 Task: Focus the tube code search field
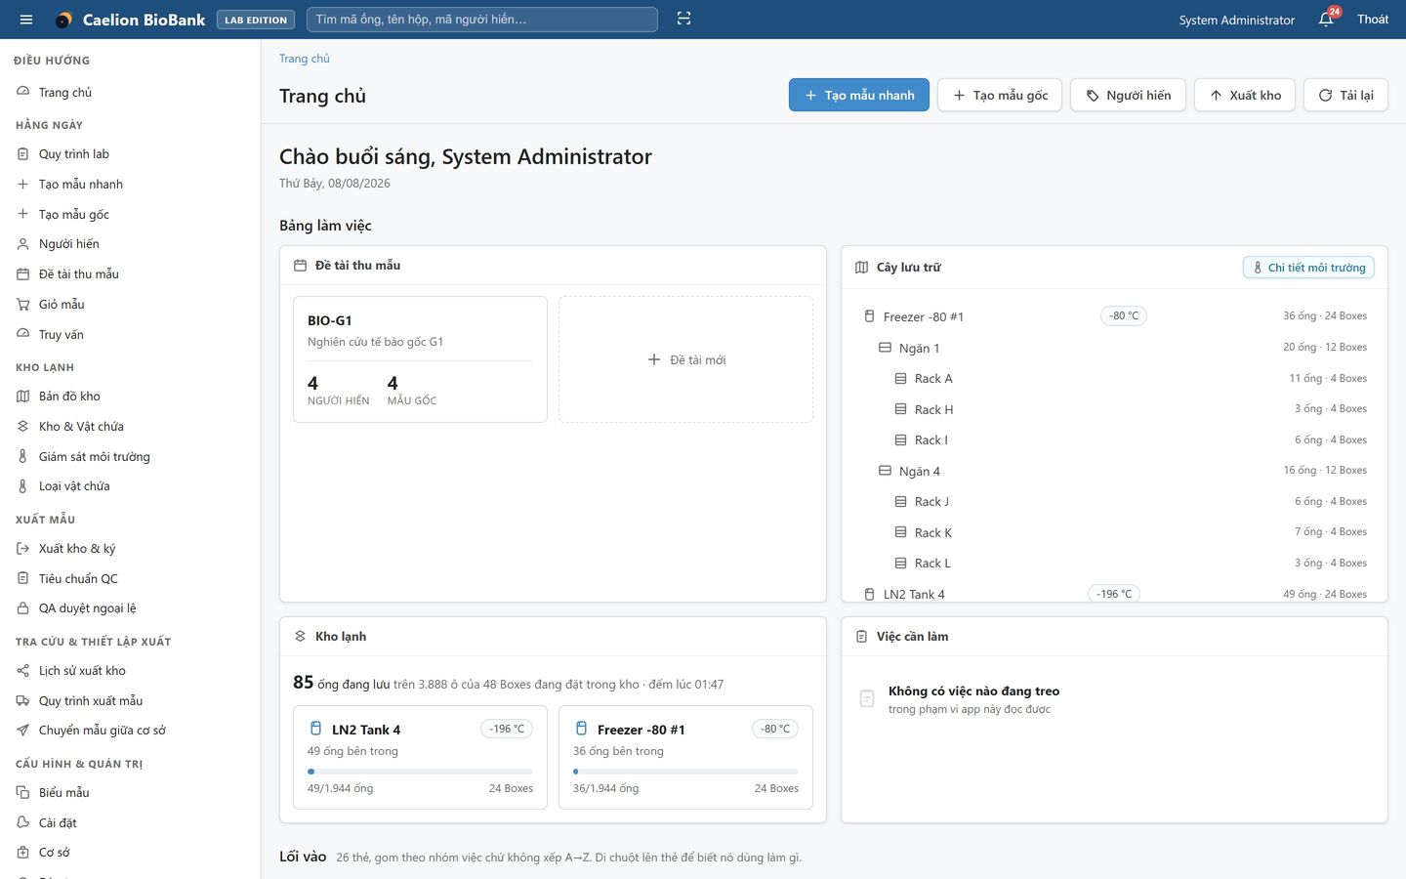[482, 20]
